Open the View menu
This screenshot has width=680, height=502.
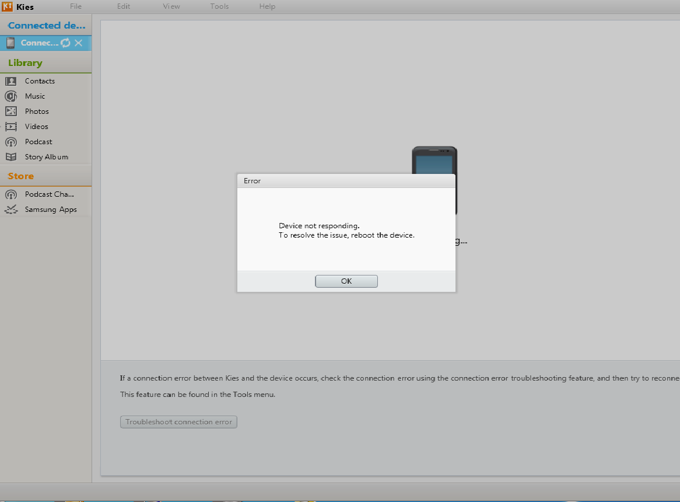tap(171, 7)
